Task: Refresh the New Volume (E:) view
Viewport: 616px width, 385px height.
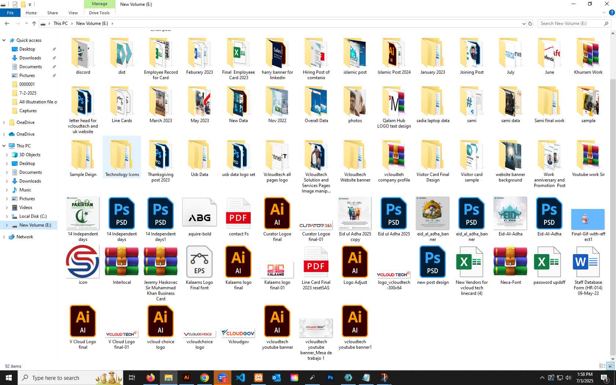Action: click(530, 23)
